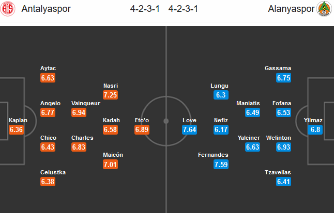Click Maicón's 7.01 rating badge
The image size is (334, 213).
(110, 165)
